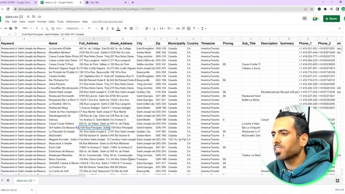The image size is (345, 194).
Task: Decrease decimal places icon
Action: (47, 28)
